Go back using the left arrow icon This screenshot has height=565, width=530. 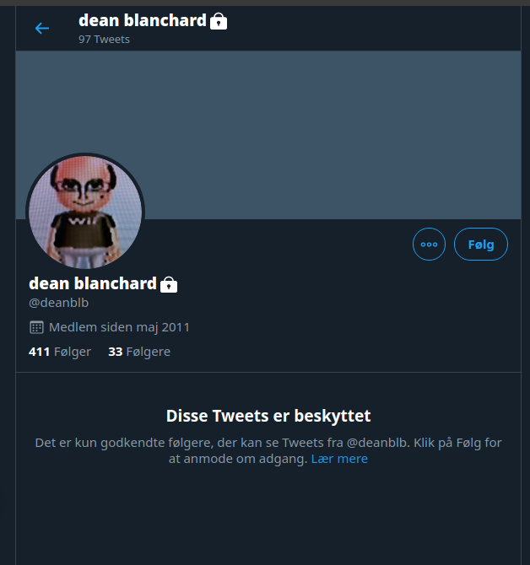42,28
